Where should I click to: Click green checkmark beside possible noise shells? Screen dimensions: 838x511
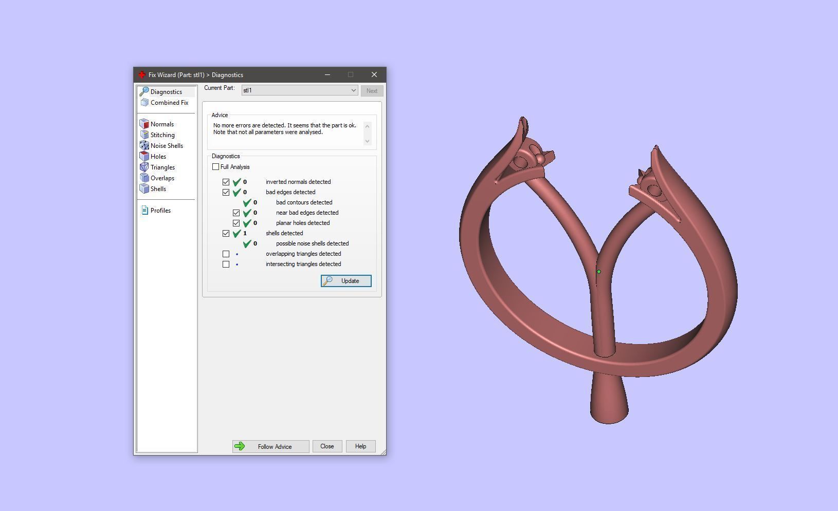coord(247,243)
